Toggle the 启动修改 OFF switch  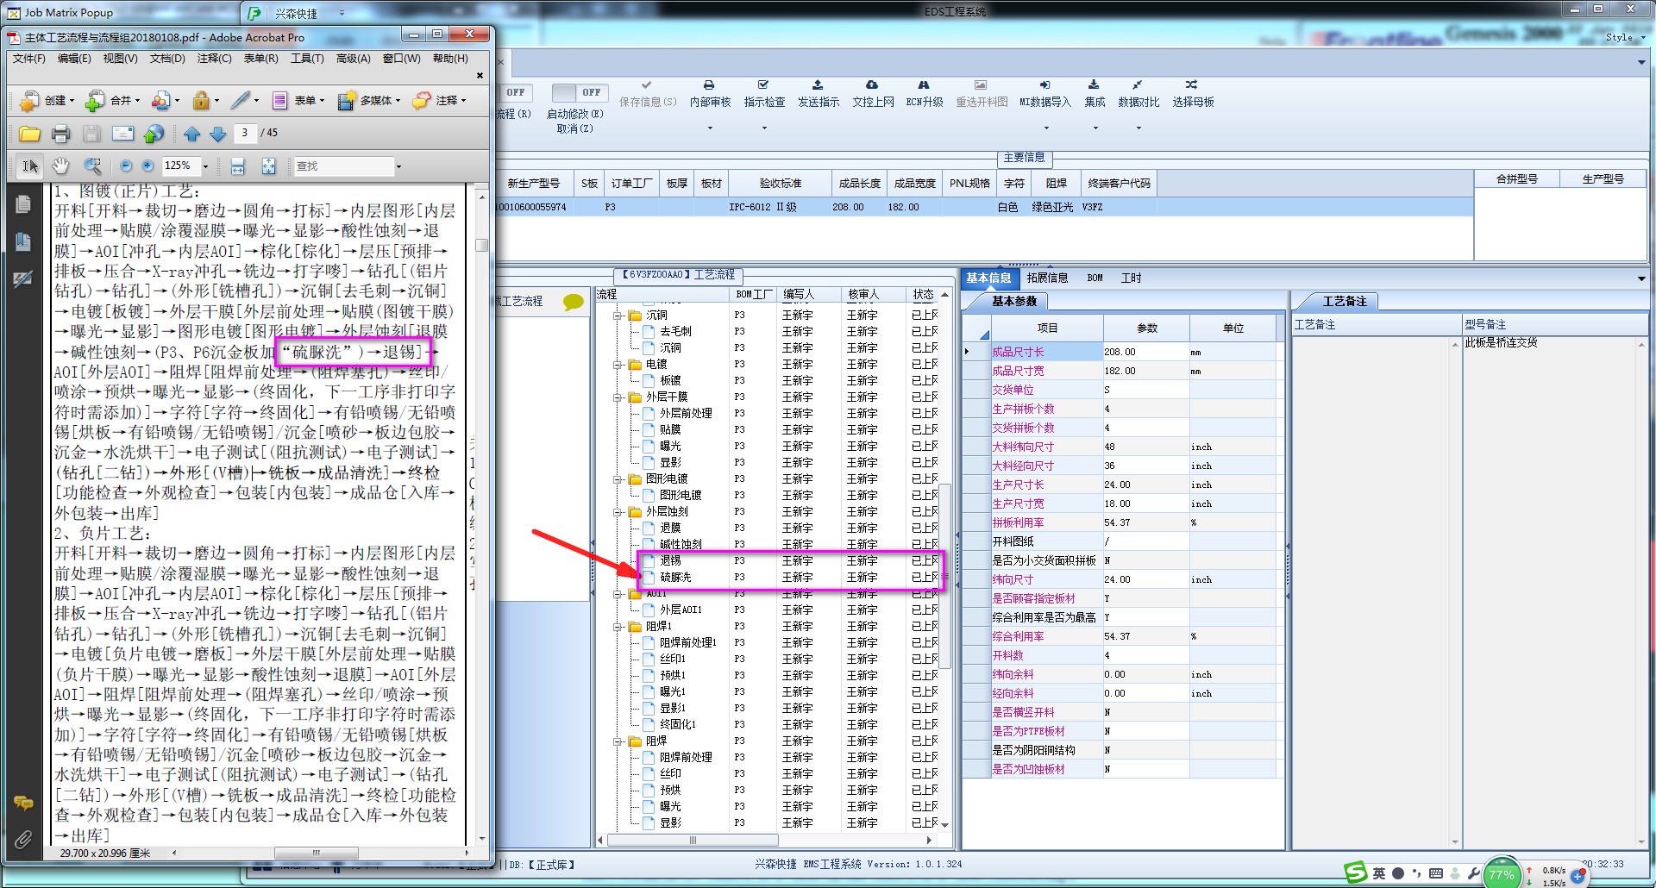(x=580, y=92)
